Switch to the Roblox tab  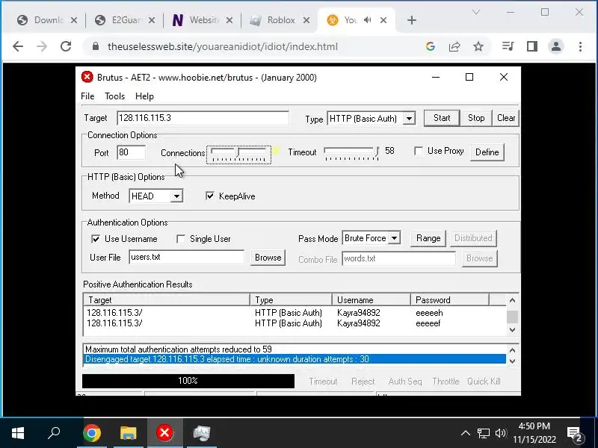tap(280, 20)
